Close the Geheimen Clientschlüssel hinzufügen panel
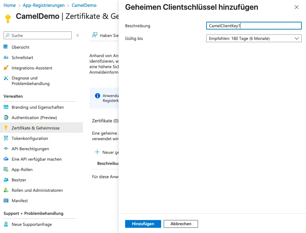 pos(296,7)
